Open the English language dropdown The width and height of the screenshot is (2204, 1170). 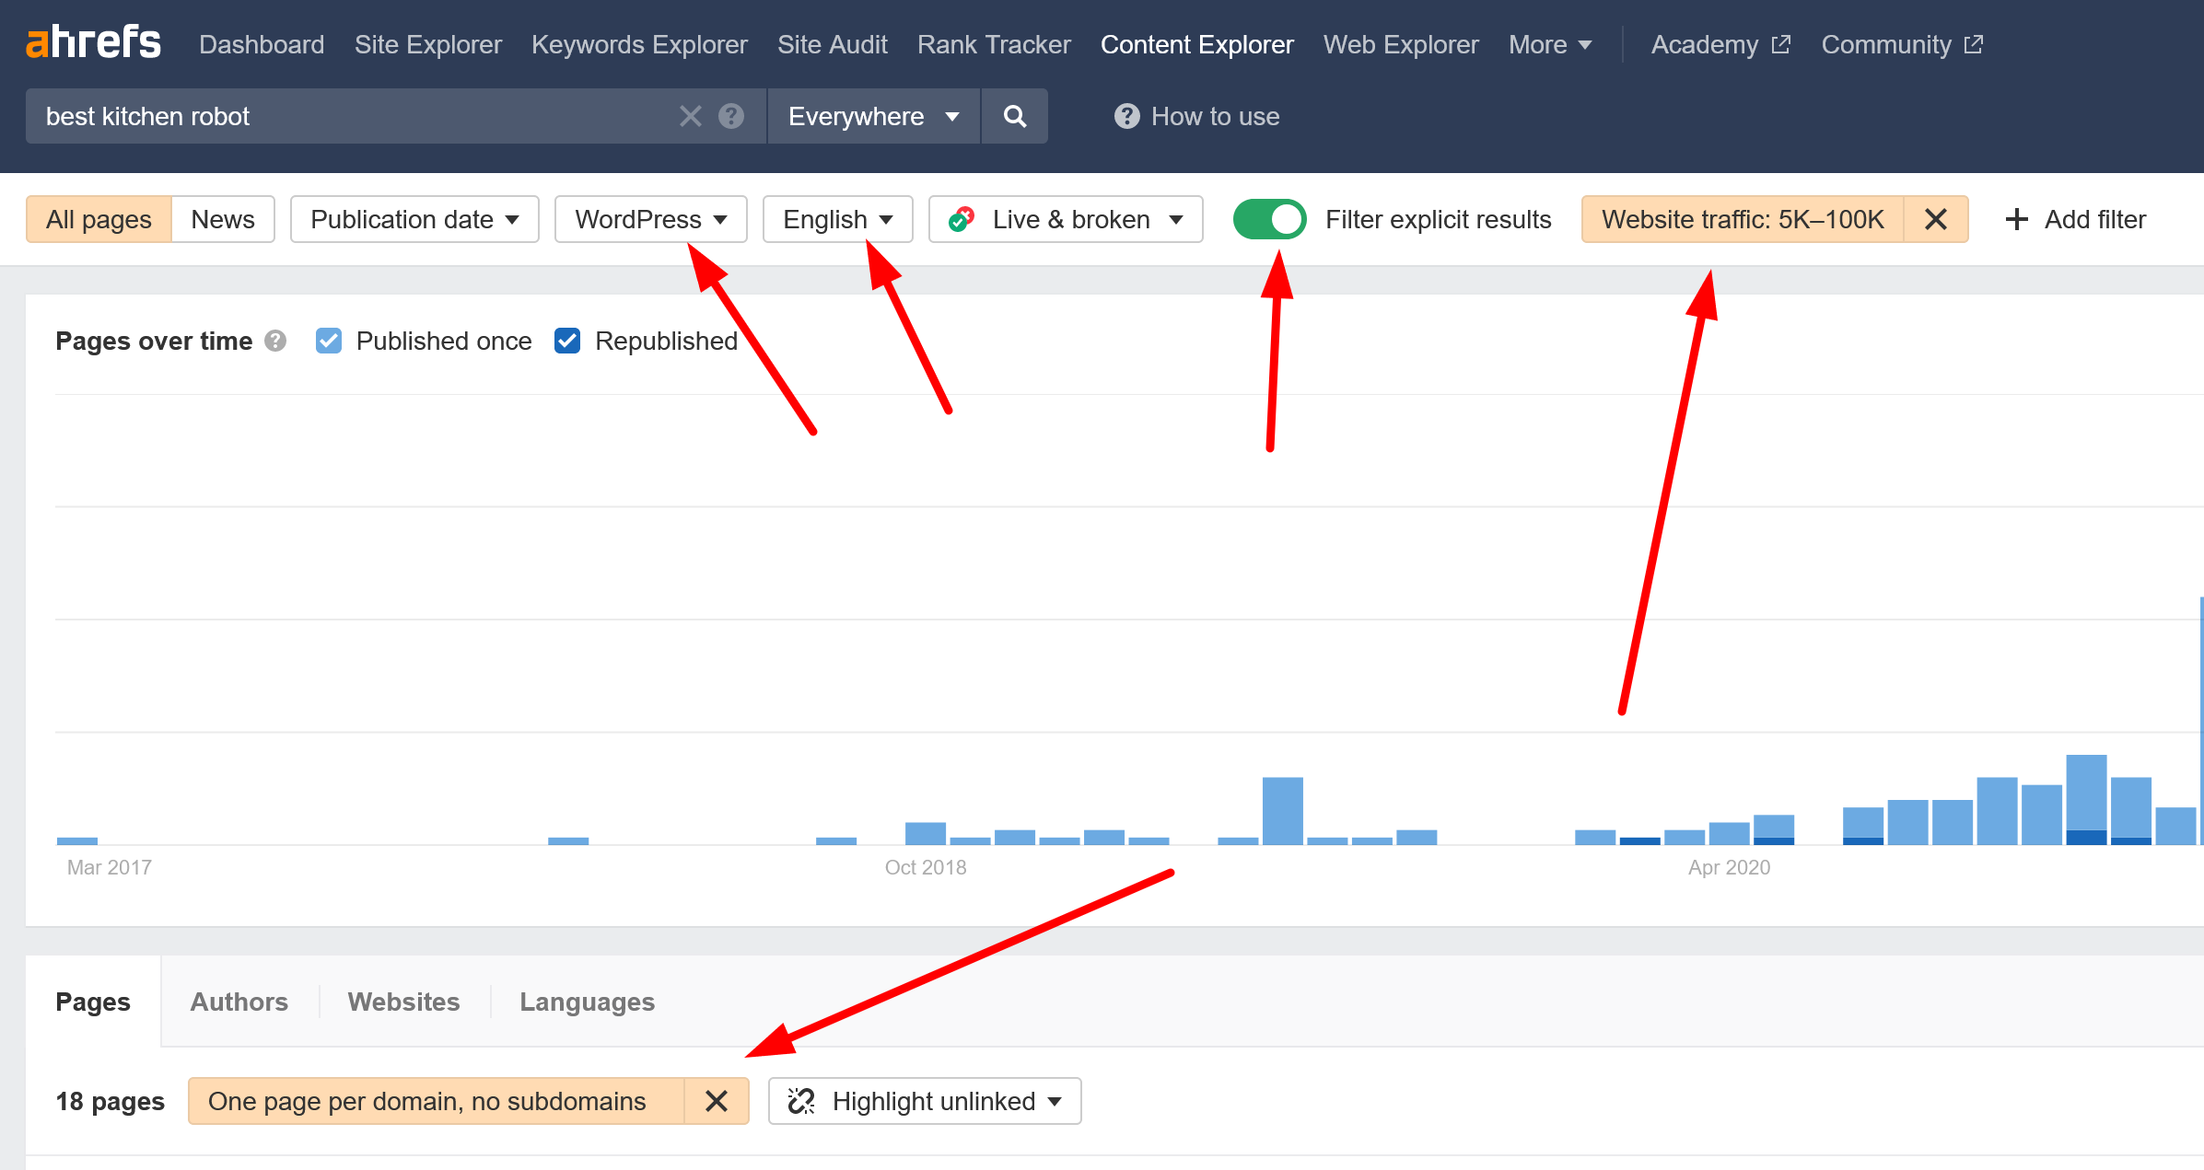[x=837, y=219]
